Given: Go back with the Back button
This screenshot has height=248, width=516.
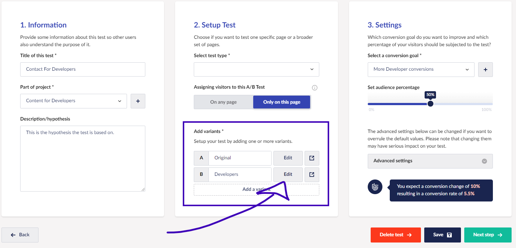Looking at the screenshot, I should point(20,235).
